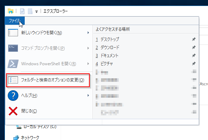This screenshot has width=208, height=140.
Task: Click the Explorer folder icon in title bar
Action: 11,11
